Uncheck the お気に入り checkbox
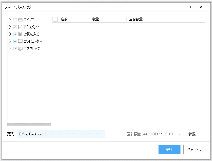 tap(15, 34)
